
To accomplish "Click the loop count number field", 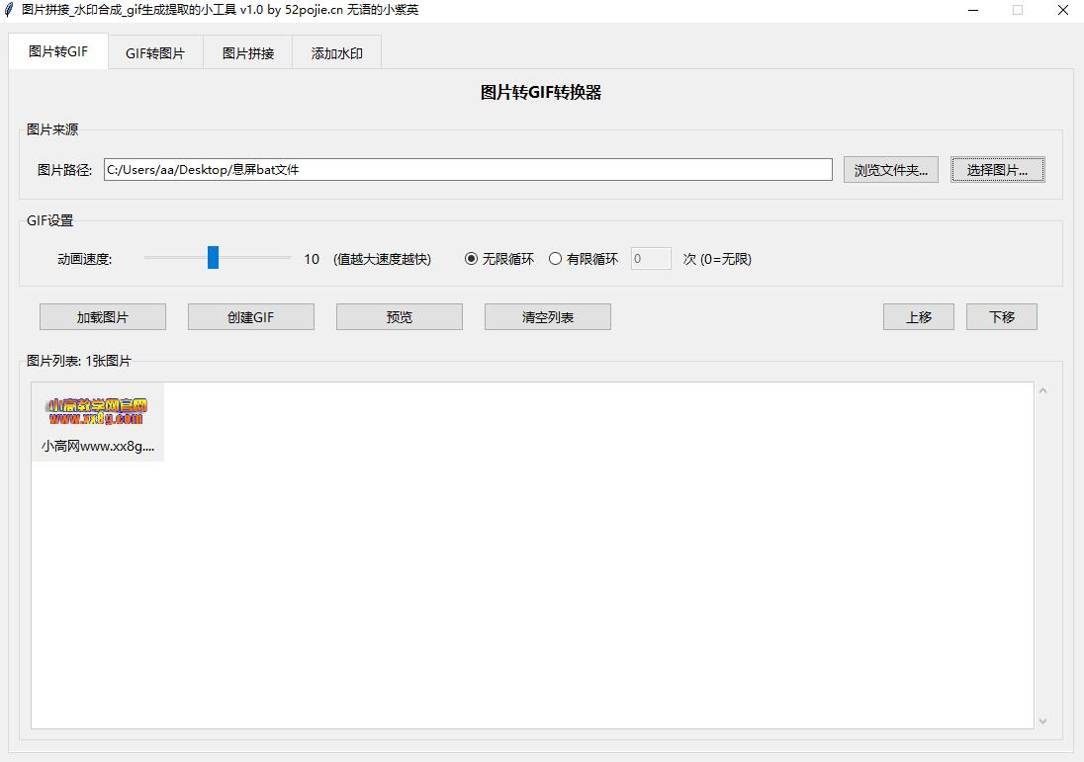I will 650,258.
